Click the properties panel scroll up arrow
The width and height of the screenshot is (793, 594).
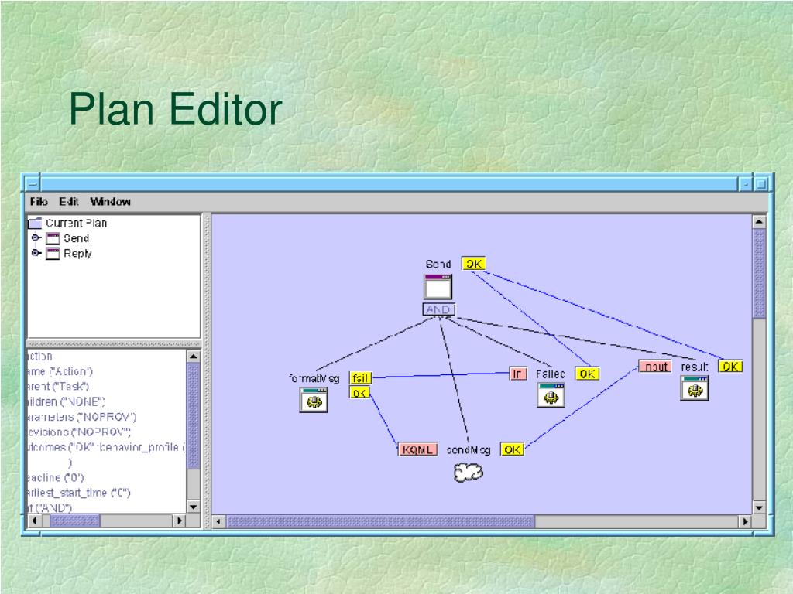coord(193,356)
